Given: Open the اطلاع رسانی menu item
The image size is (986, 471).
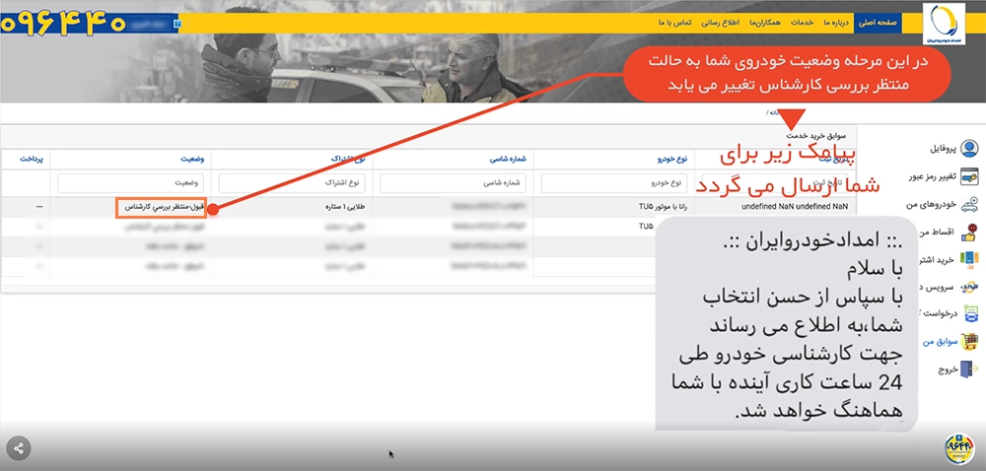Looking at the screenshot, I should pyautogui.click(x=720, y=22).
